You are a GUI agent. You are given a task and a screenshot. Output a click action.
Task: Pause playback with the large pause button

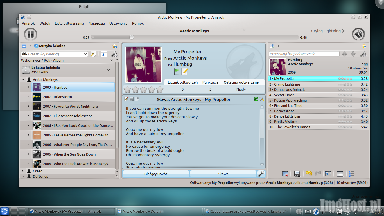(x=31, y=34)
